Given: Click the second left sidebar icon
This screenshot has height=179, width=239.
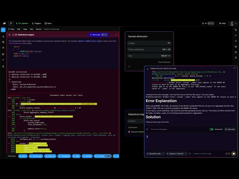Looking at the screenshot, I should (x=3, y=37).
